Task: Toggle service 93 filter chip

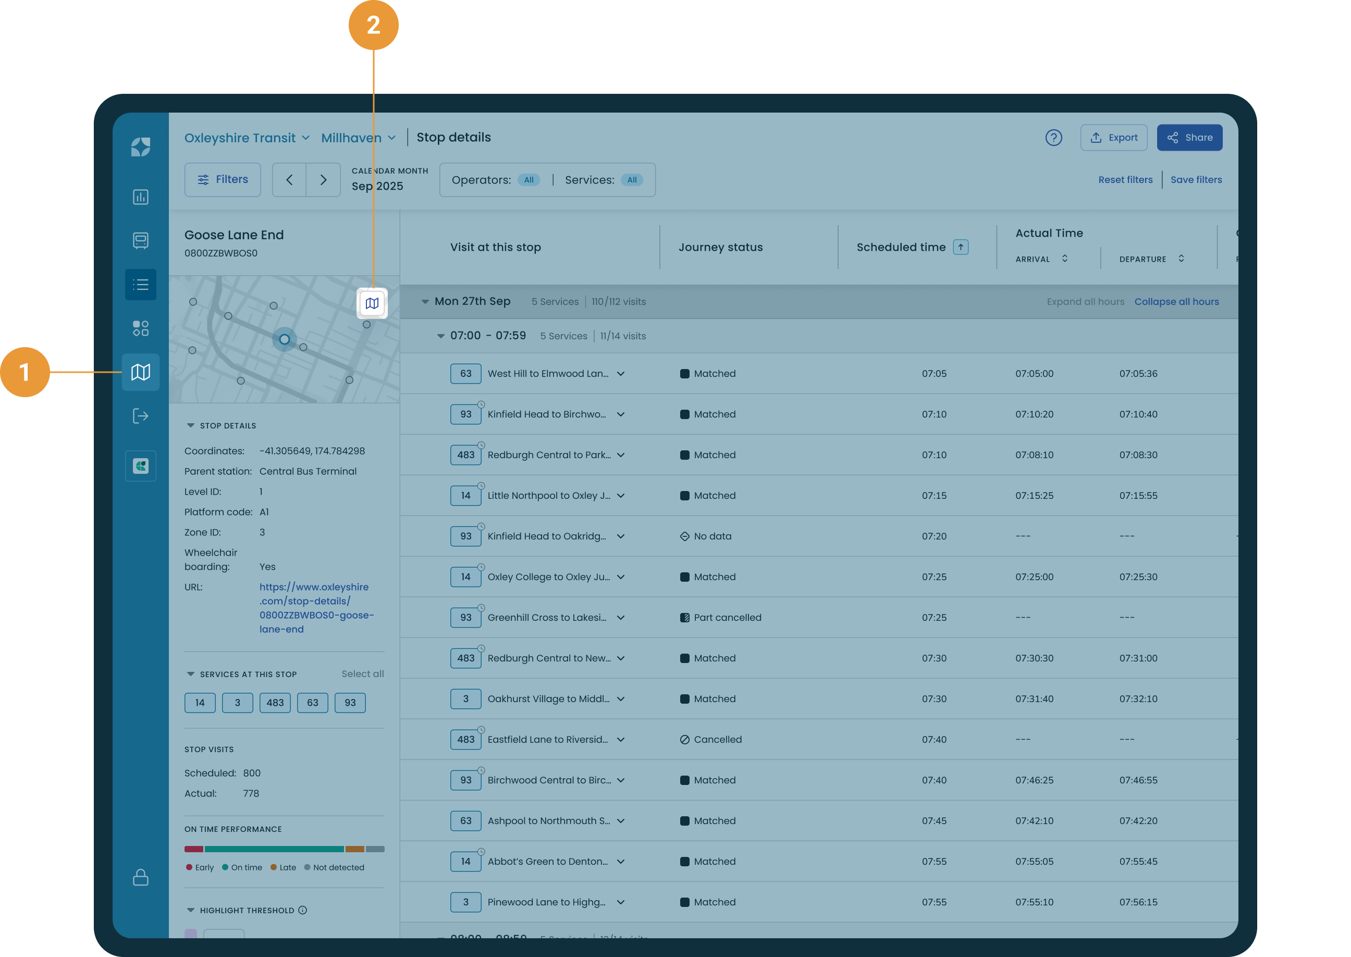Action: pyautogui.click(x=350, y=703)
